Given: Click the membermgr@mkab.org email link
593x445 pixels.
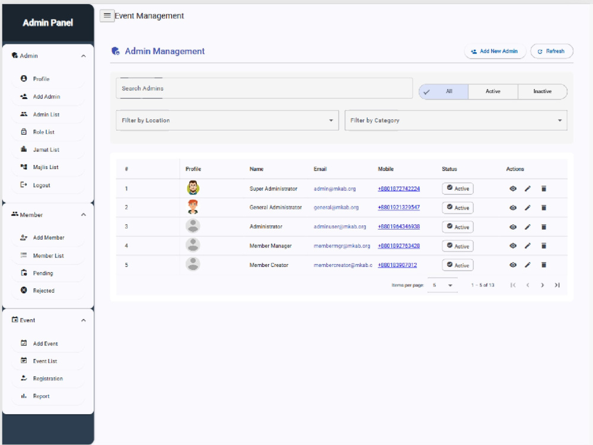Looking at the screenshot, I should click(342, 246).
